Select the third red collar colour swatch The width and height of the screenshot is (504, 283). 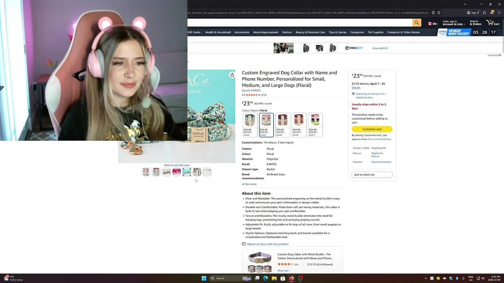pyautogui.click(x=282, y=125)
